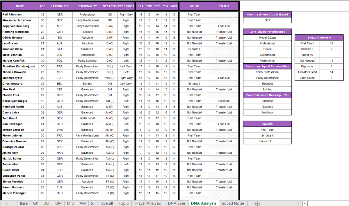Select the Ralf Fährmann name cell

point(20,15)
